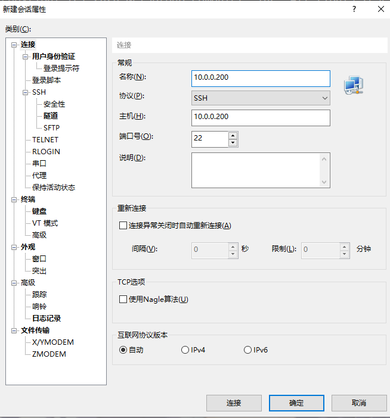Select the SSH category item
390x418 pixels.
[x=39, y=92]
